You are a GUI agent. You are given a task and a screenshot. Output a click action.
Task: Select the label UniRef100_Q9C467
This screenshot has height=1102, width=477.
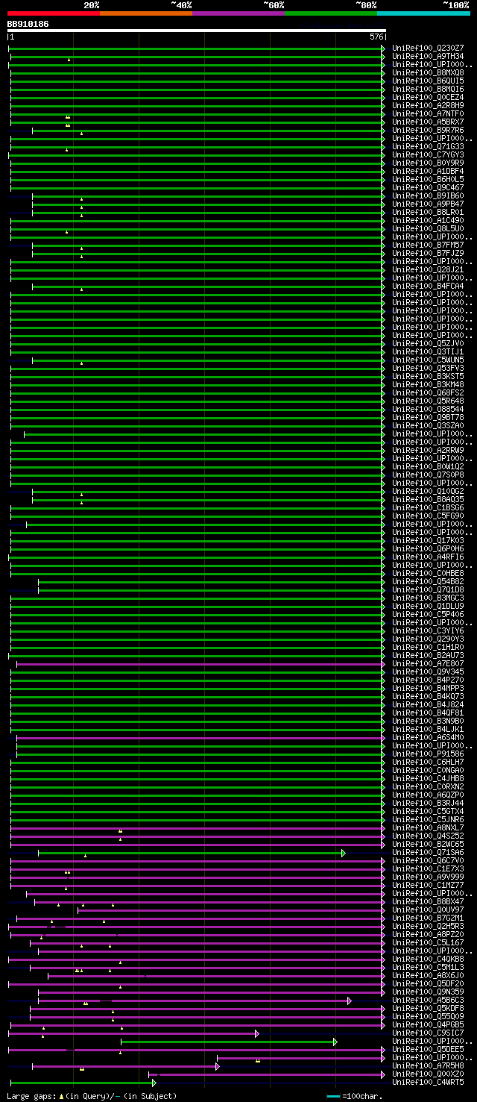point(428,187)
